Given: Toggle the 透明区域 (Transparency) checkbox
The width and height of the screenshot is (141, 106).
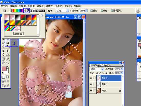Looking at the screenshot, I should (112, 11).
